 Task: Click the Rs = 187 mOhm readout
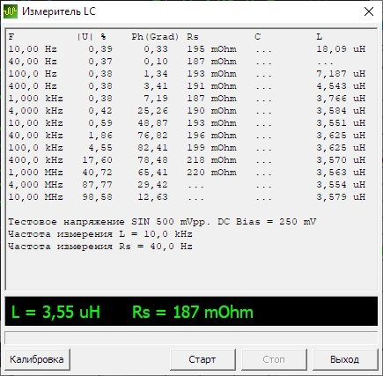point(193,312)
